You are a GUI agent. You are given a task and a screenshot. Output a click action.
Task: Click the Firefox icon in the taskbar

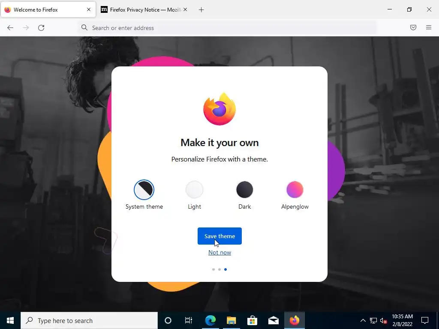pyautogui.click(x=294, y=320)
